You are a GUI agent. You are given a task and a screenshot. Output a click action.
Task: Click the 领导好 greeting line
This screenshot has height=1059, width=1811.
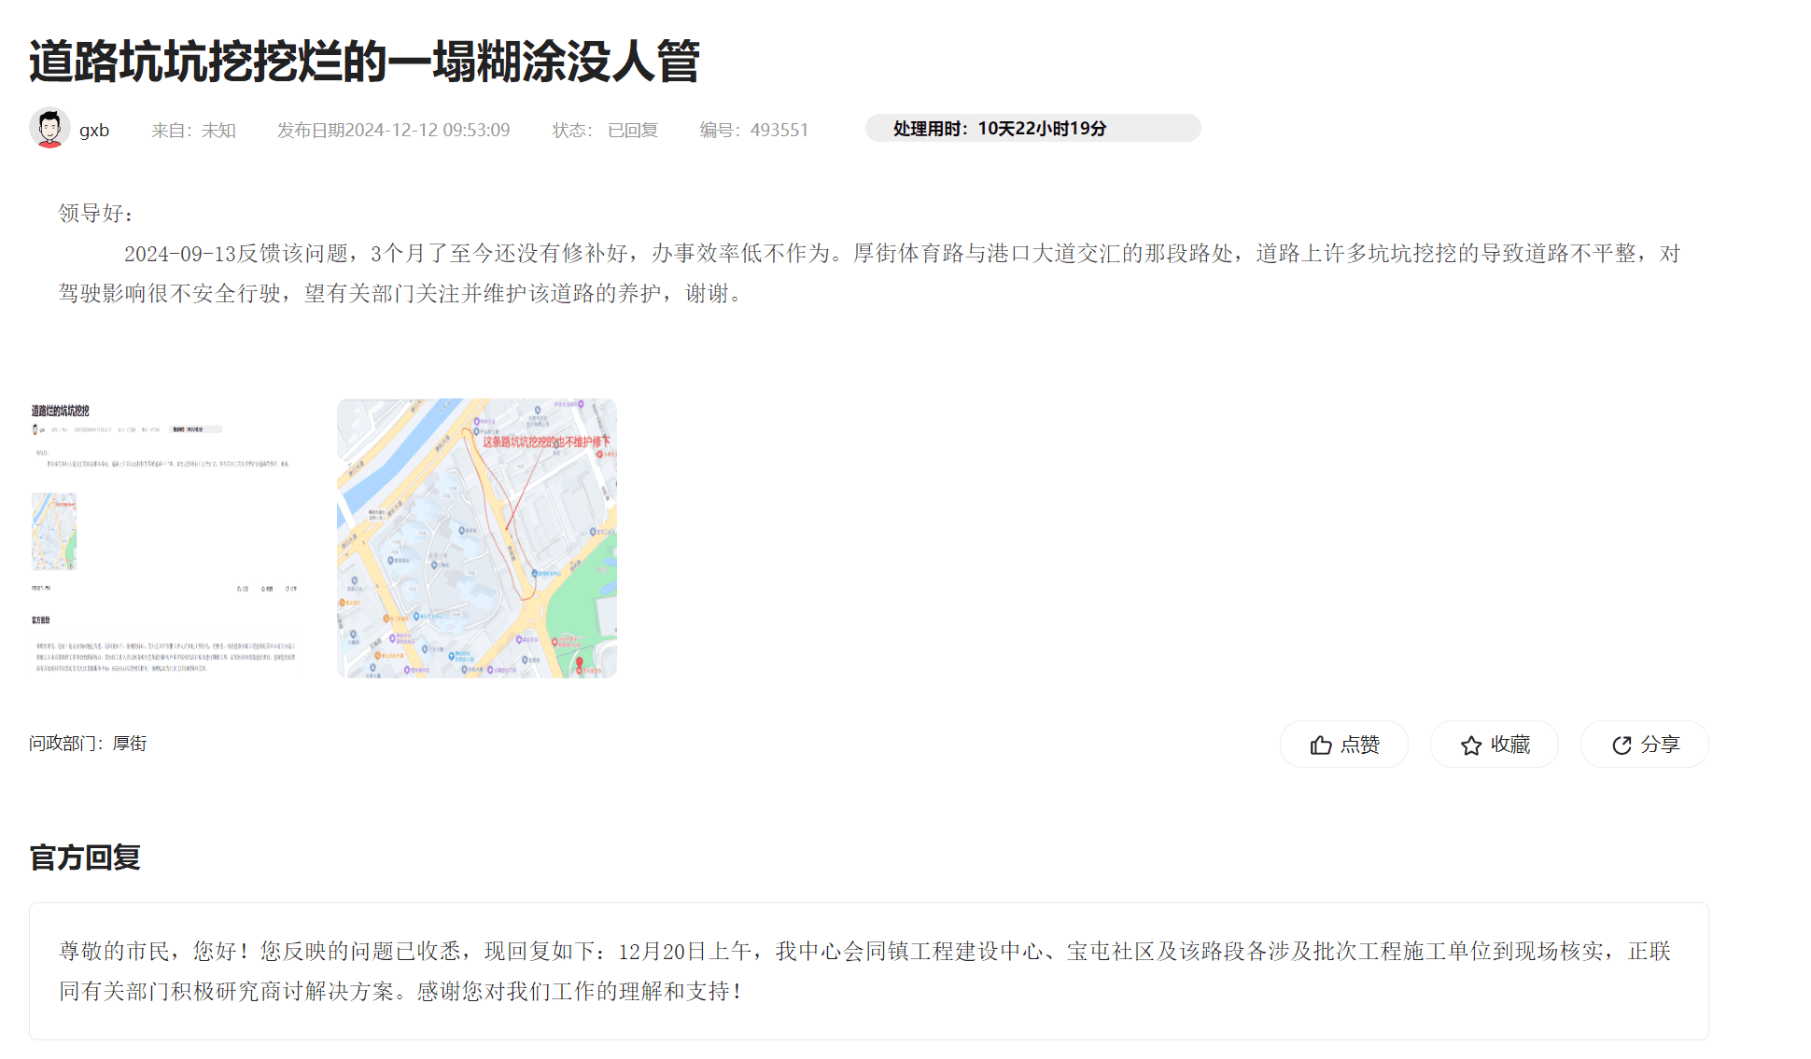(96, 214)
